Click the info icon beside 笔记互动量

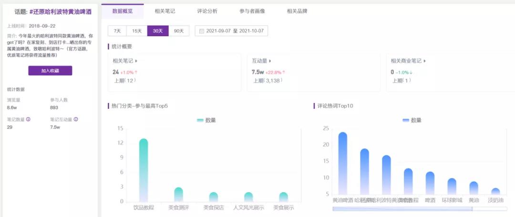click(76, 120)
